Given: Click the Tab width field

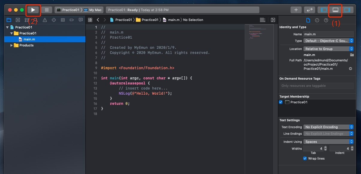Looking at the screenshot, I should pos(313,149).
